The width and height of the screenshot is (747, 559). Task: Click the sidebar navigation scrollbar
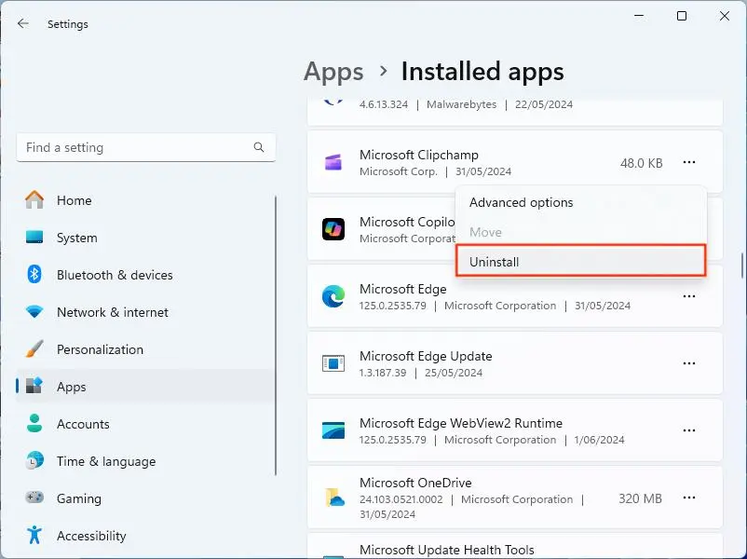click(x=276, y=335)
